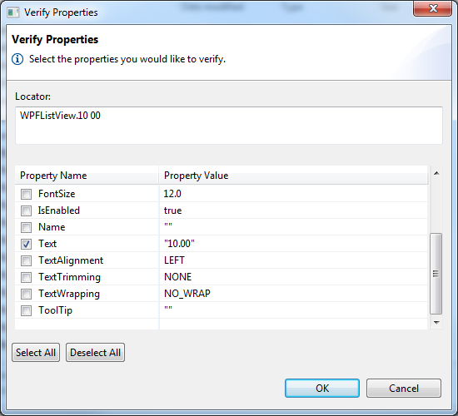Click the Property Value column header

click(294, 176)
